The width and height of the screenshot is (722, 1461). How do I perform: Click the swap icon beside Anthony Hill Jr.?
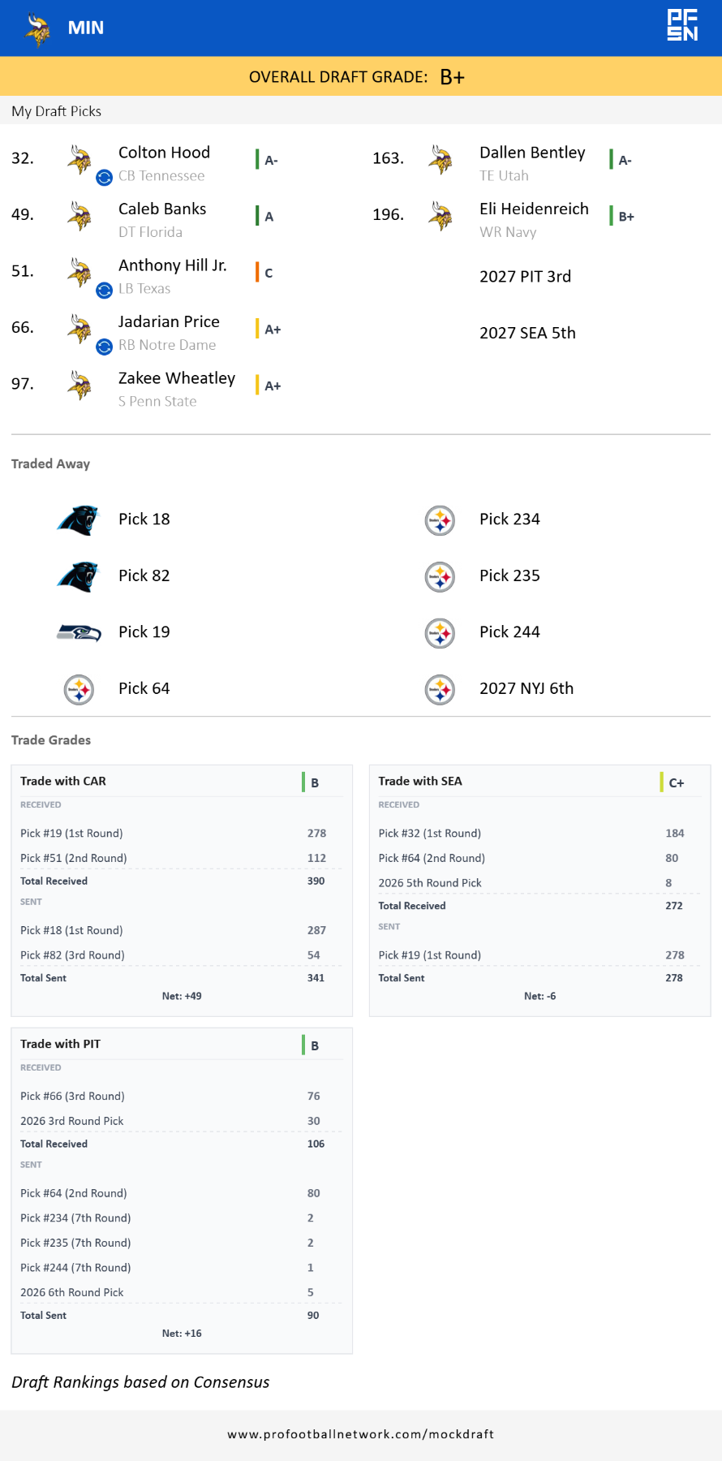[x=104, y=290]
